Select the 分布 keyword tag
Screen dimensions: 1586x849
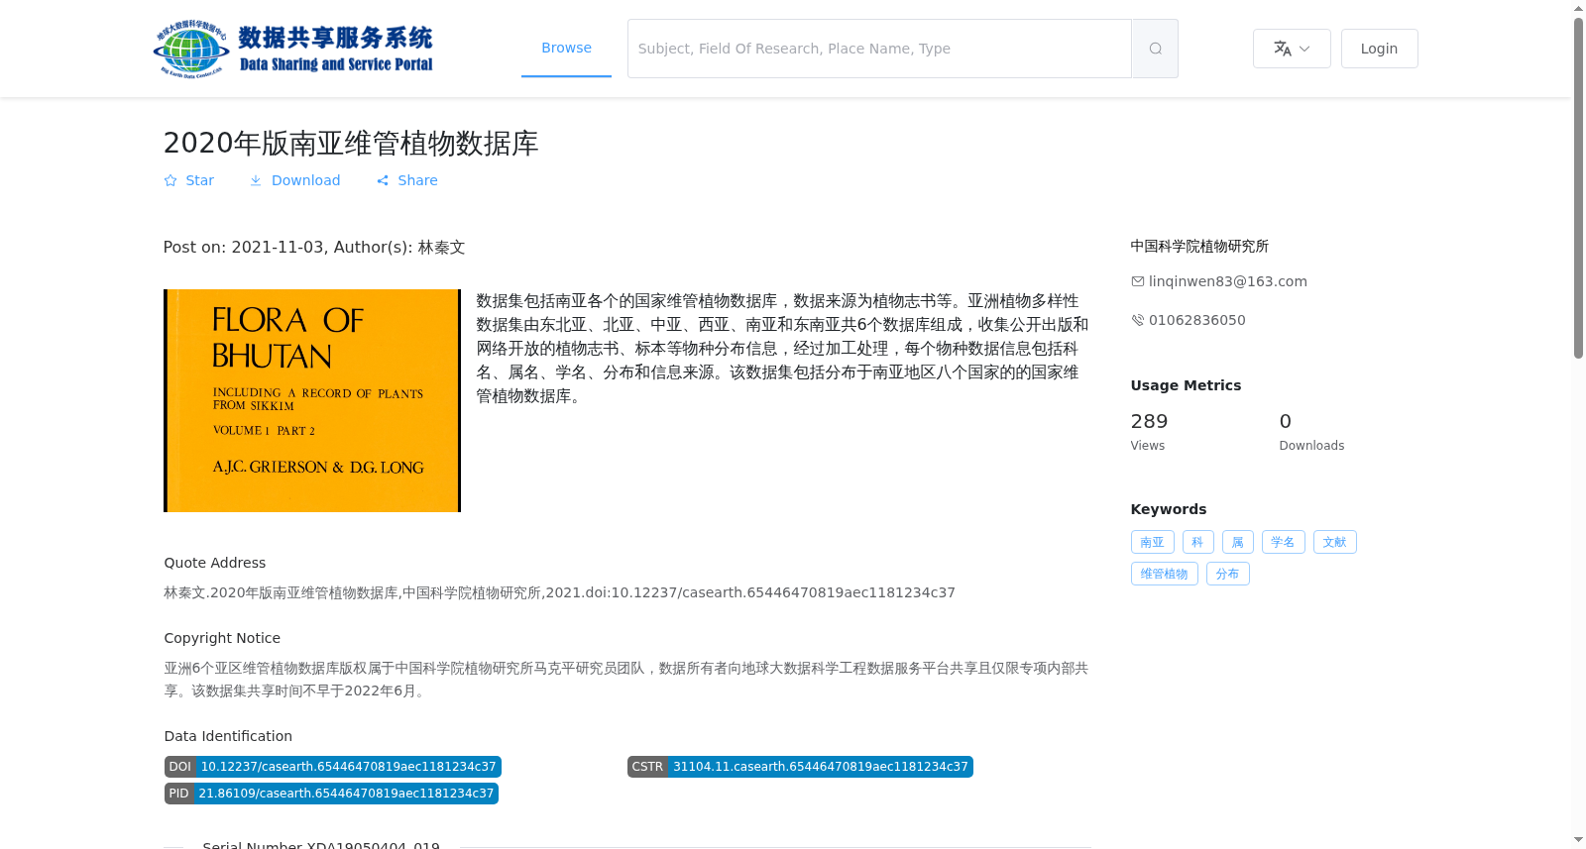[x=1227, y=574]
